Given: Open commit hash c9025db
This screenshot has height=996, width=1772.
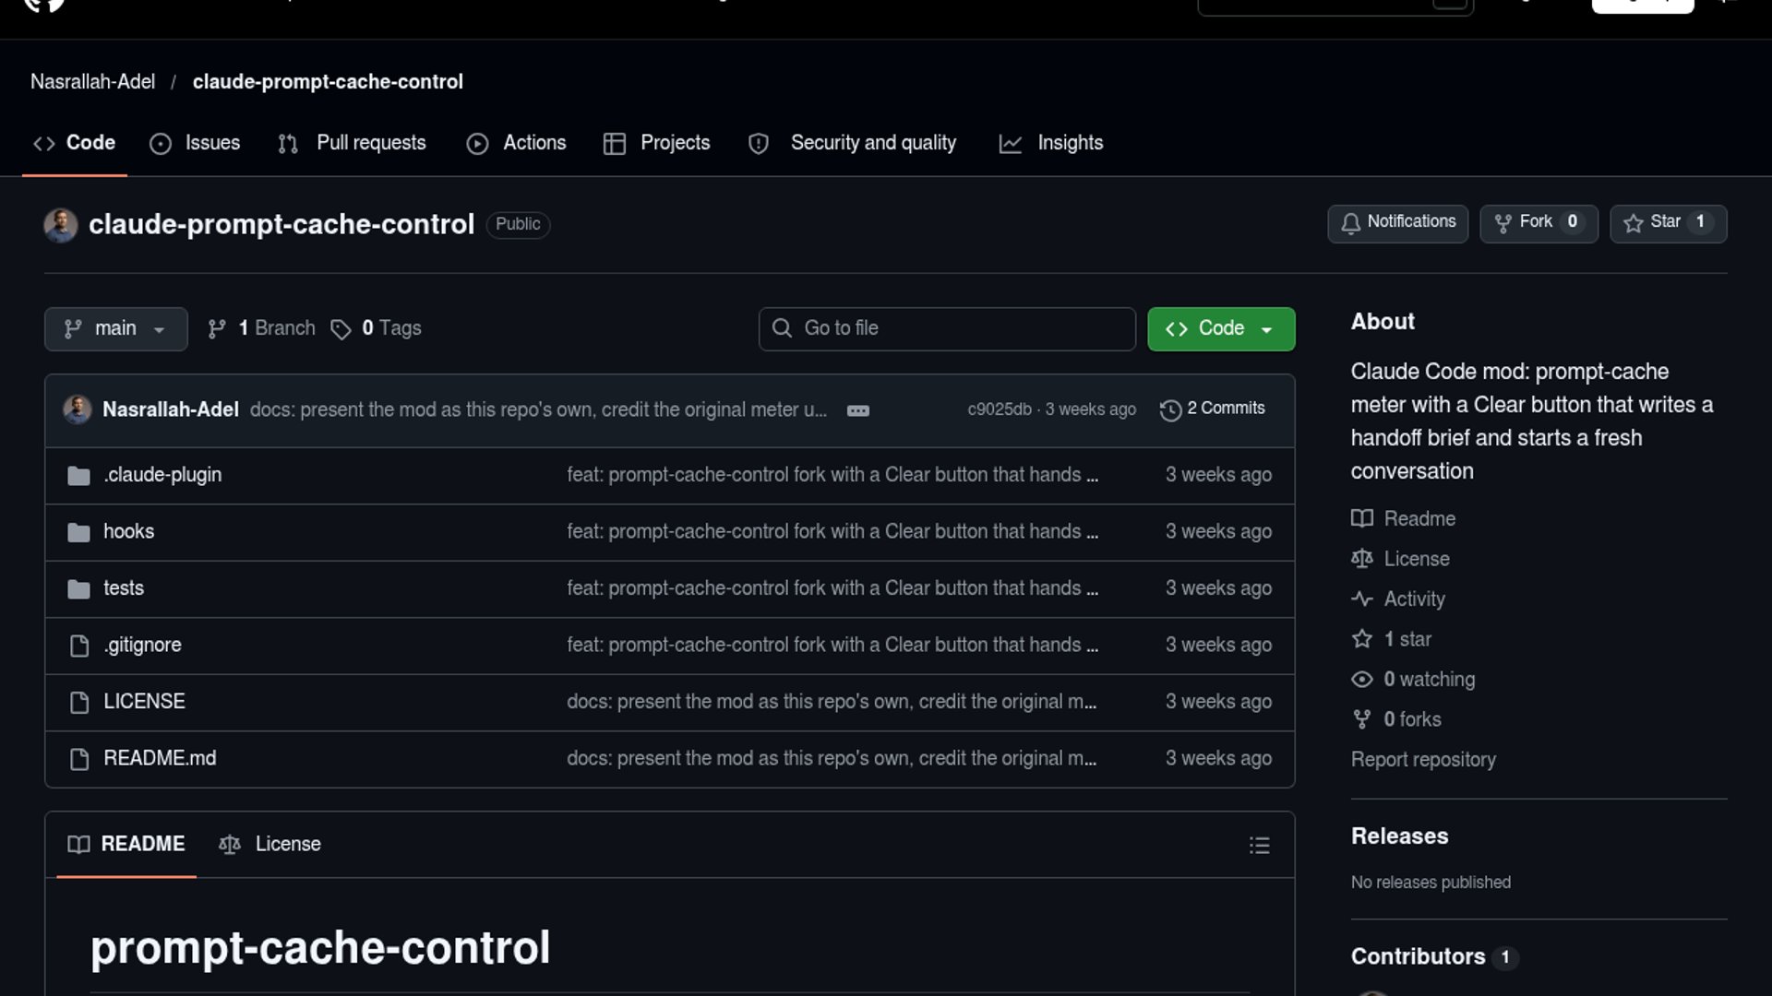Looking at the screenshot, I should click(999, 409).
